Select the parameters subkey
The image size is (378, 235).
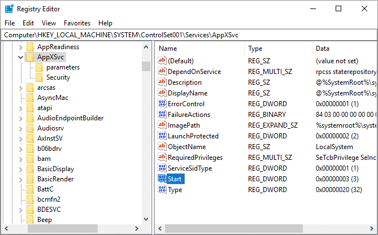point(63,67)
